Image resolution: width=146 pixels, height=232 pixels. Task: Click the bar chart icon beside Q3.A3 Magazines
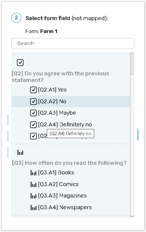tap(33, 196)
